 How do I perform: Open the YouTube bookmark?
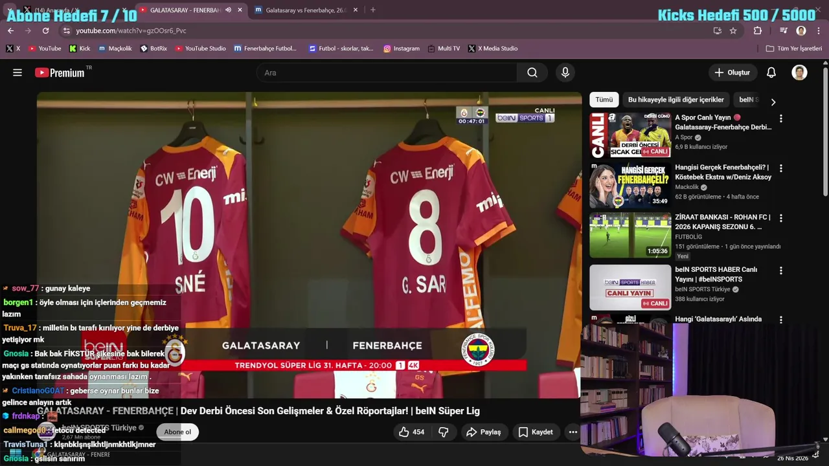(44, 49)
